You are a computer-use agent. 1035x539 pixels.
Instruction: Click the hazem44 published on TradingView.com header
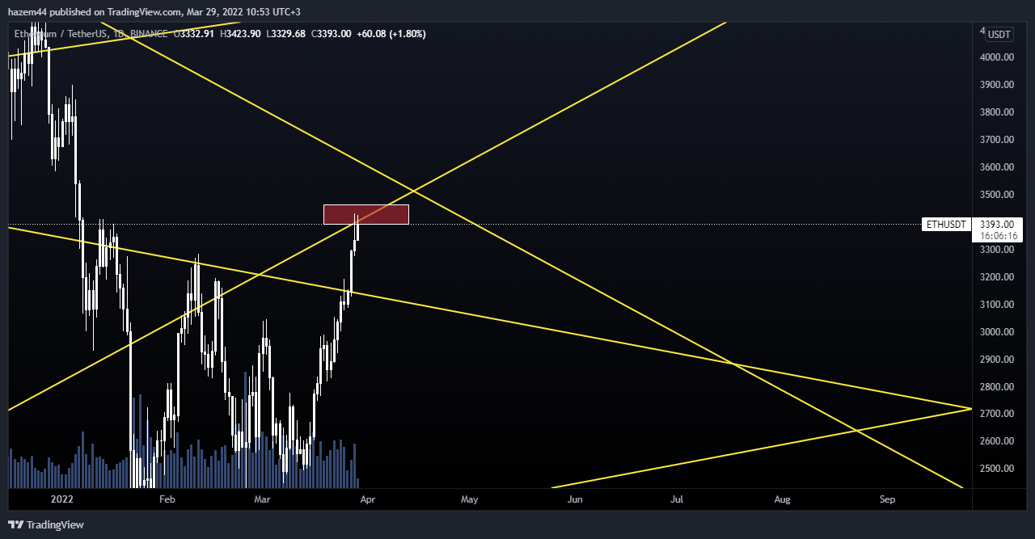coord(155,12)
